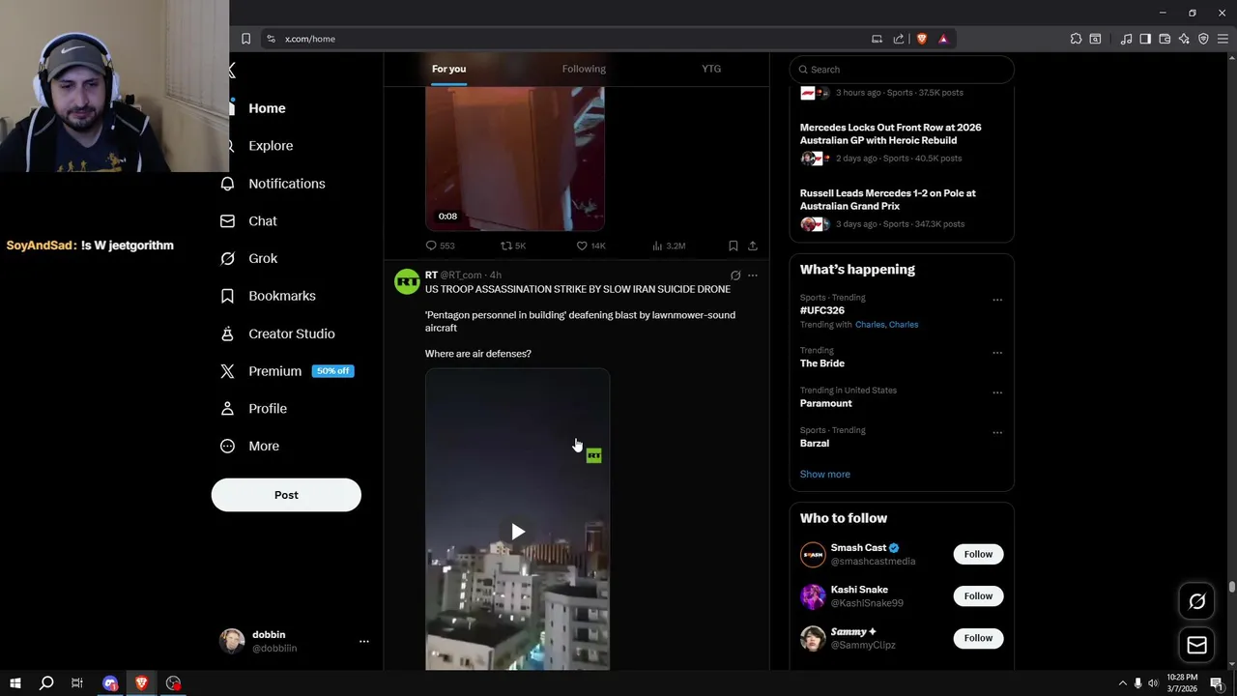Click Show more under What's happening
The width and height of the screenshot is (1237, 696).
pyautogui.click(x=825, y=475)
